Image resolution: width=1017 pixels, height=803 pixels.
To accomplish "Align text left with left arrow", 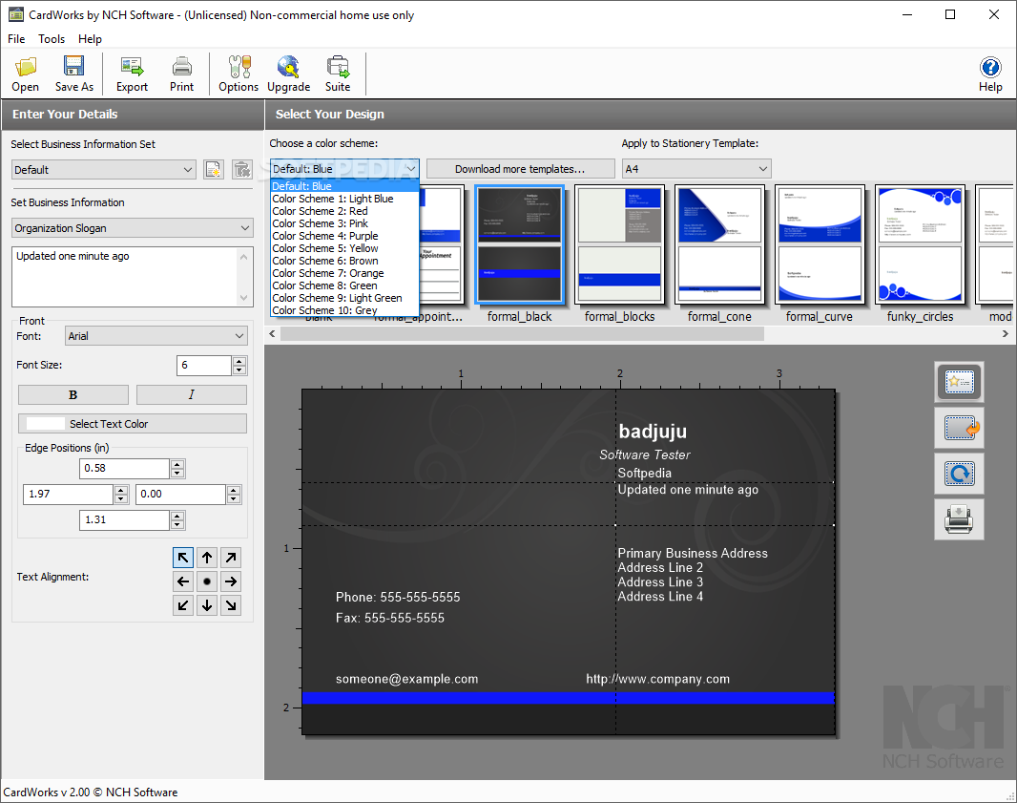I will pyautogui.click(x=183, y=581).
